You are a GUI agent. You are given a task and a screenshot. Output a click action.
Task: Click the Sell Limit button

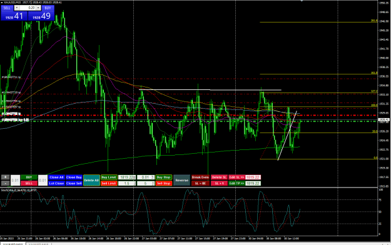pos(109,183)
